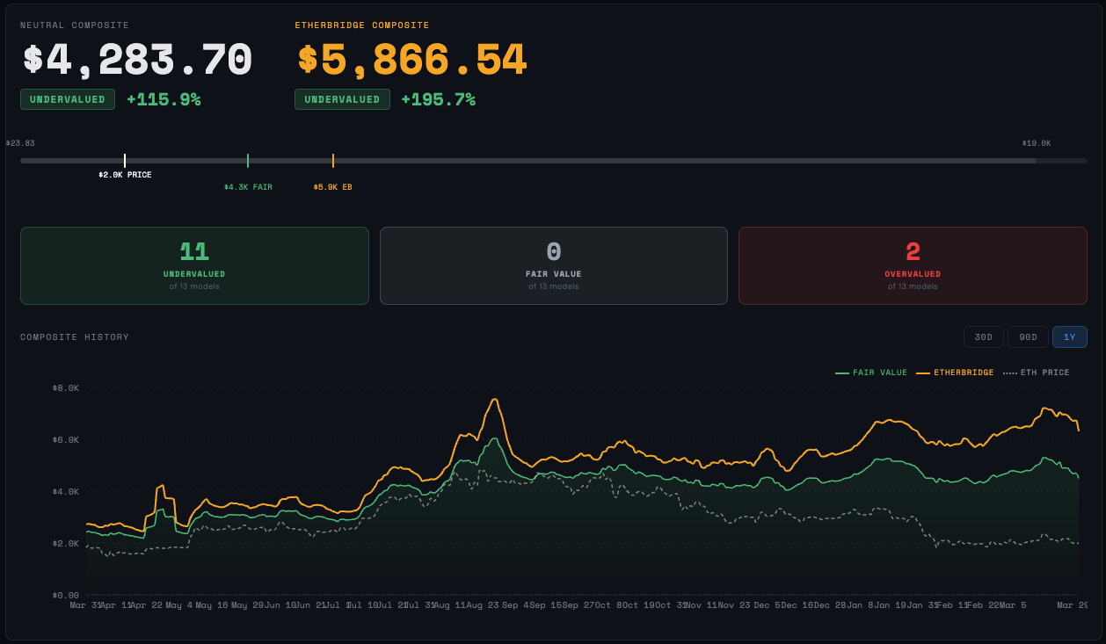Click the Nov 23 x-axis date label
1106x644 pixels.
[x=735, y=605]
